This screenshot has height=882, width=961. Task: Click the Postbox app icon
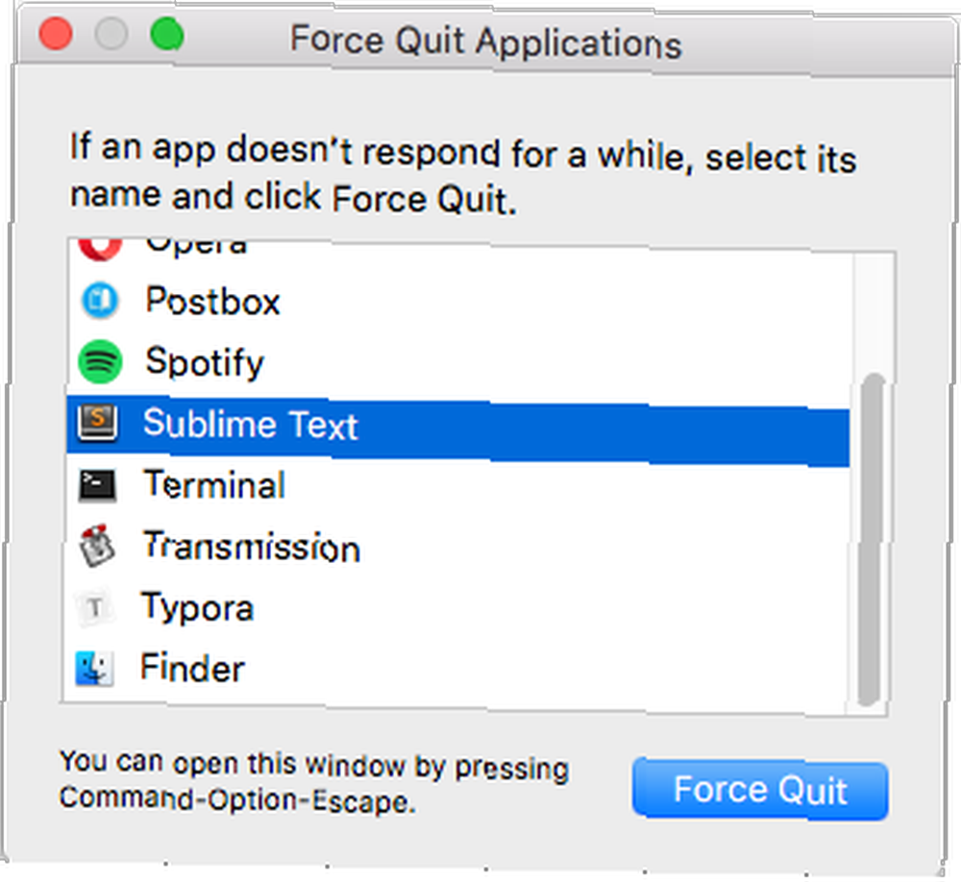coord(100,301)
